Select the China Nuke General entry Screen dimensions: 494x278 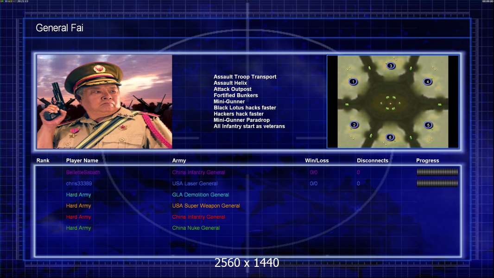click(196, 228)
